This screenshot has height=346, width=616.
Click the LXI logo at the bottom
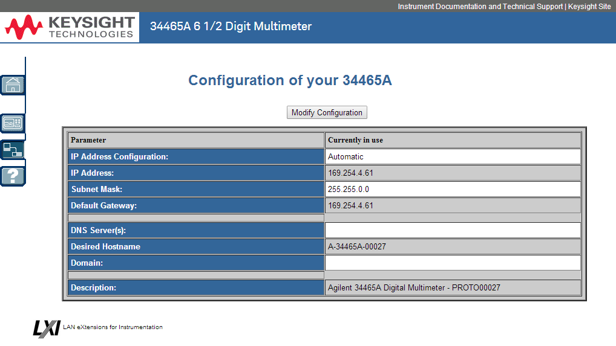coord(47,328)
